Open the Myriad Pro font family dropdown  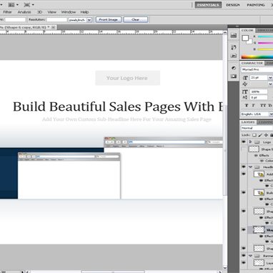pyautogui.click(x=257, y=69)
